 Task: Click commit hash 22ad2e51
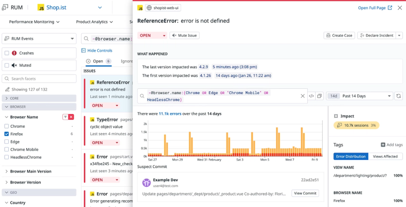310,180
